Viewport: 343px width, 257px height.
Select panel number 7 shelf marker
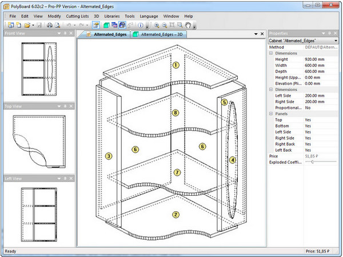(177, 172)
